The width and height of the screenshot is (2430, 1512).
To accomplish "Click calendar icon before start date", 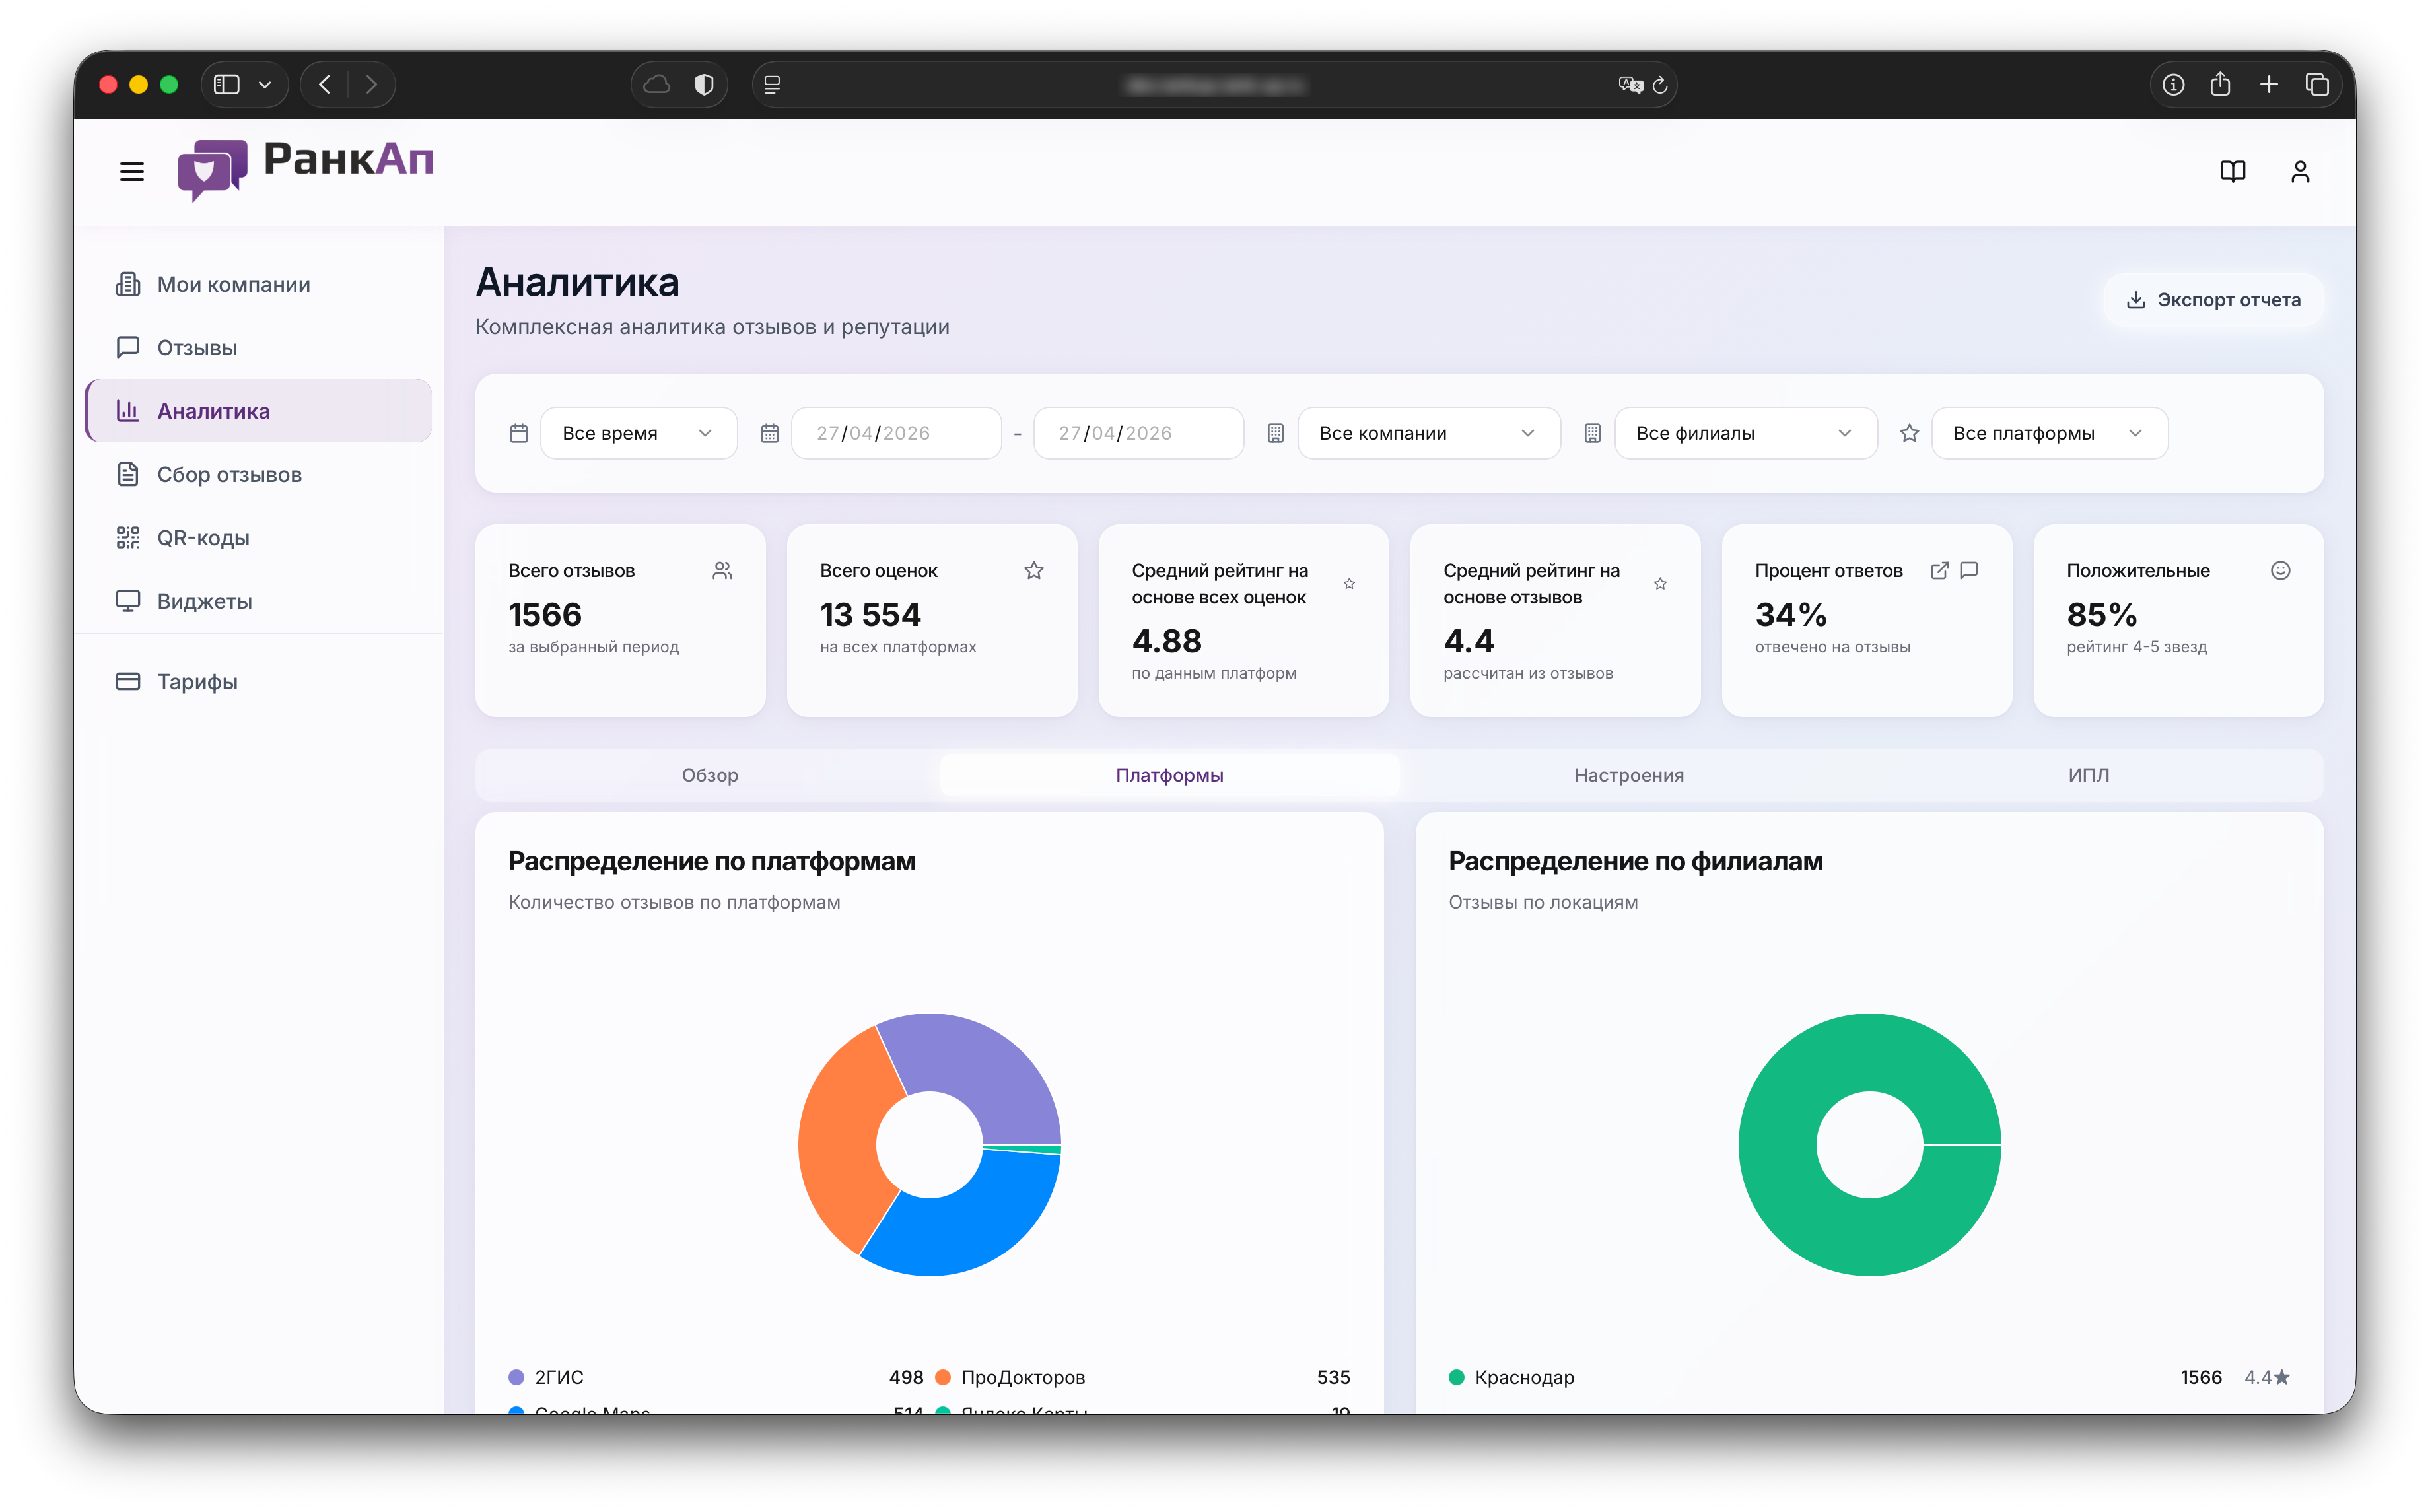I will pos(769,433).
